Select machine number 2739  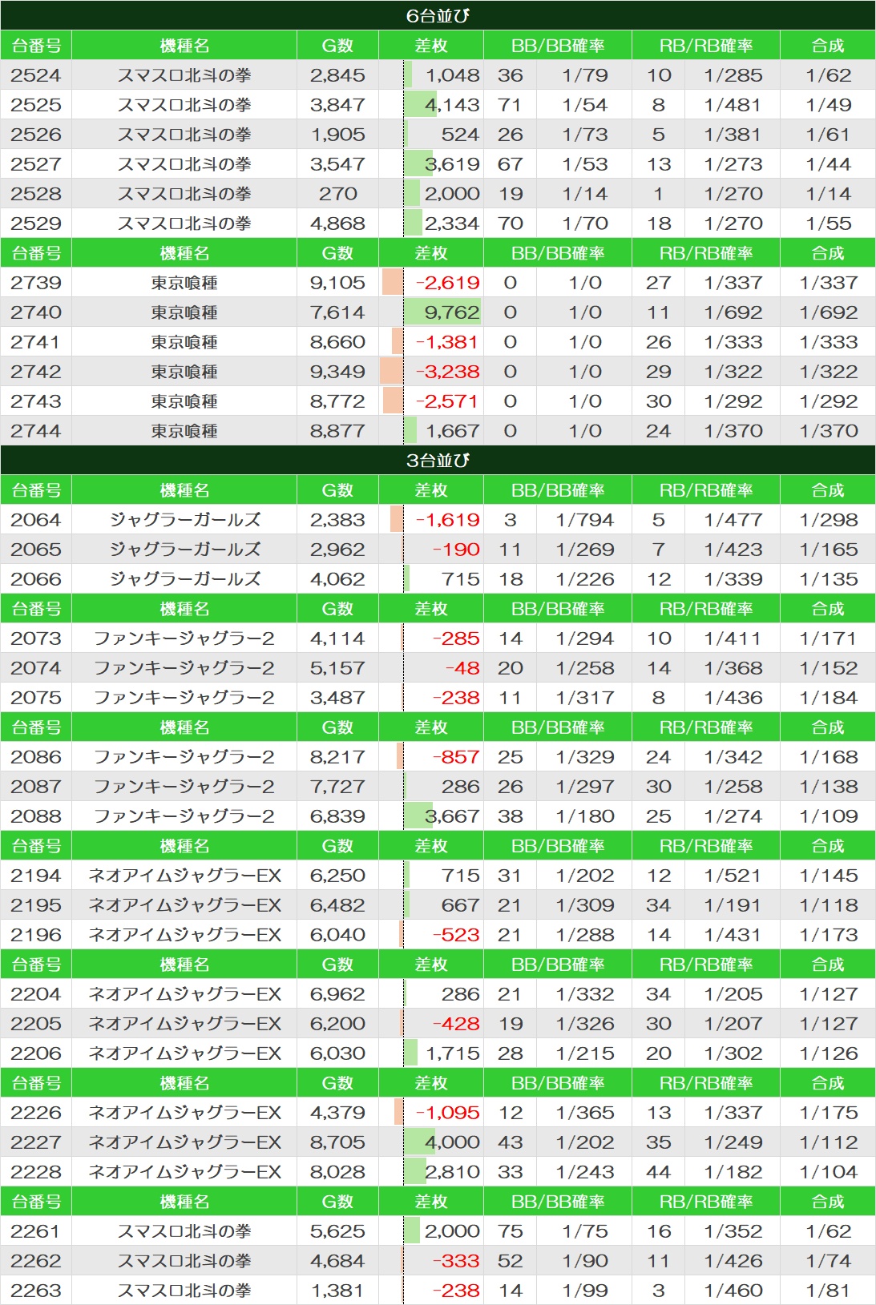(x=36, y=283)
